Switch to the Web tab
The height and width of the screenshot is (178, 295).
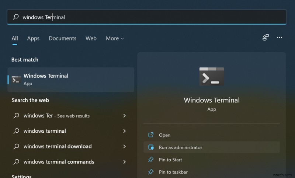(91, 38)
